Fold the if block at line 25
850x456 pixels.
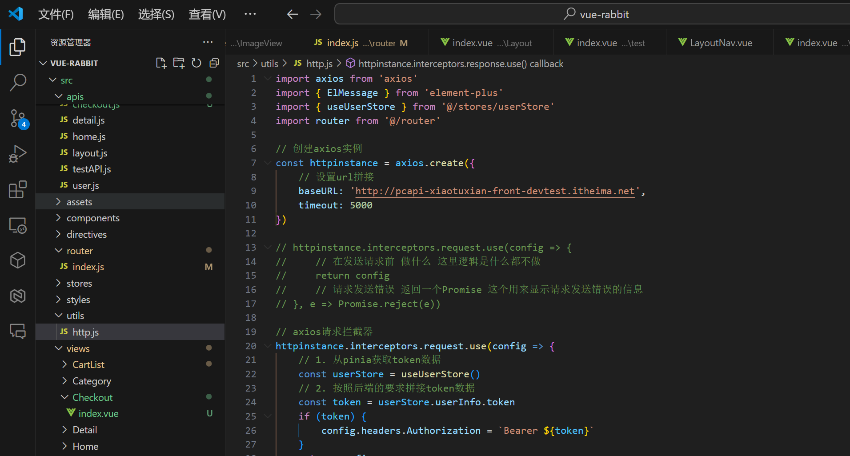coord(268,416)
